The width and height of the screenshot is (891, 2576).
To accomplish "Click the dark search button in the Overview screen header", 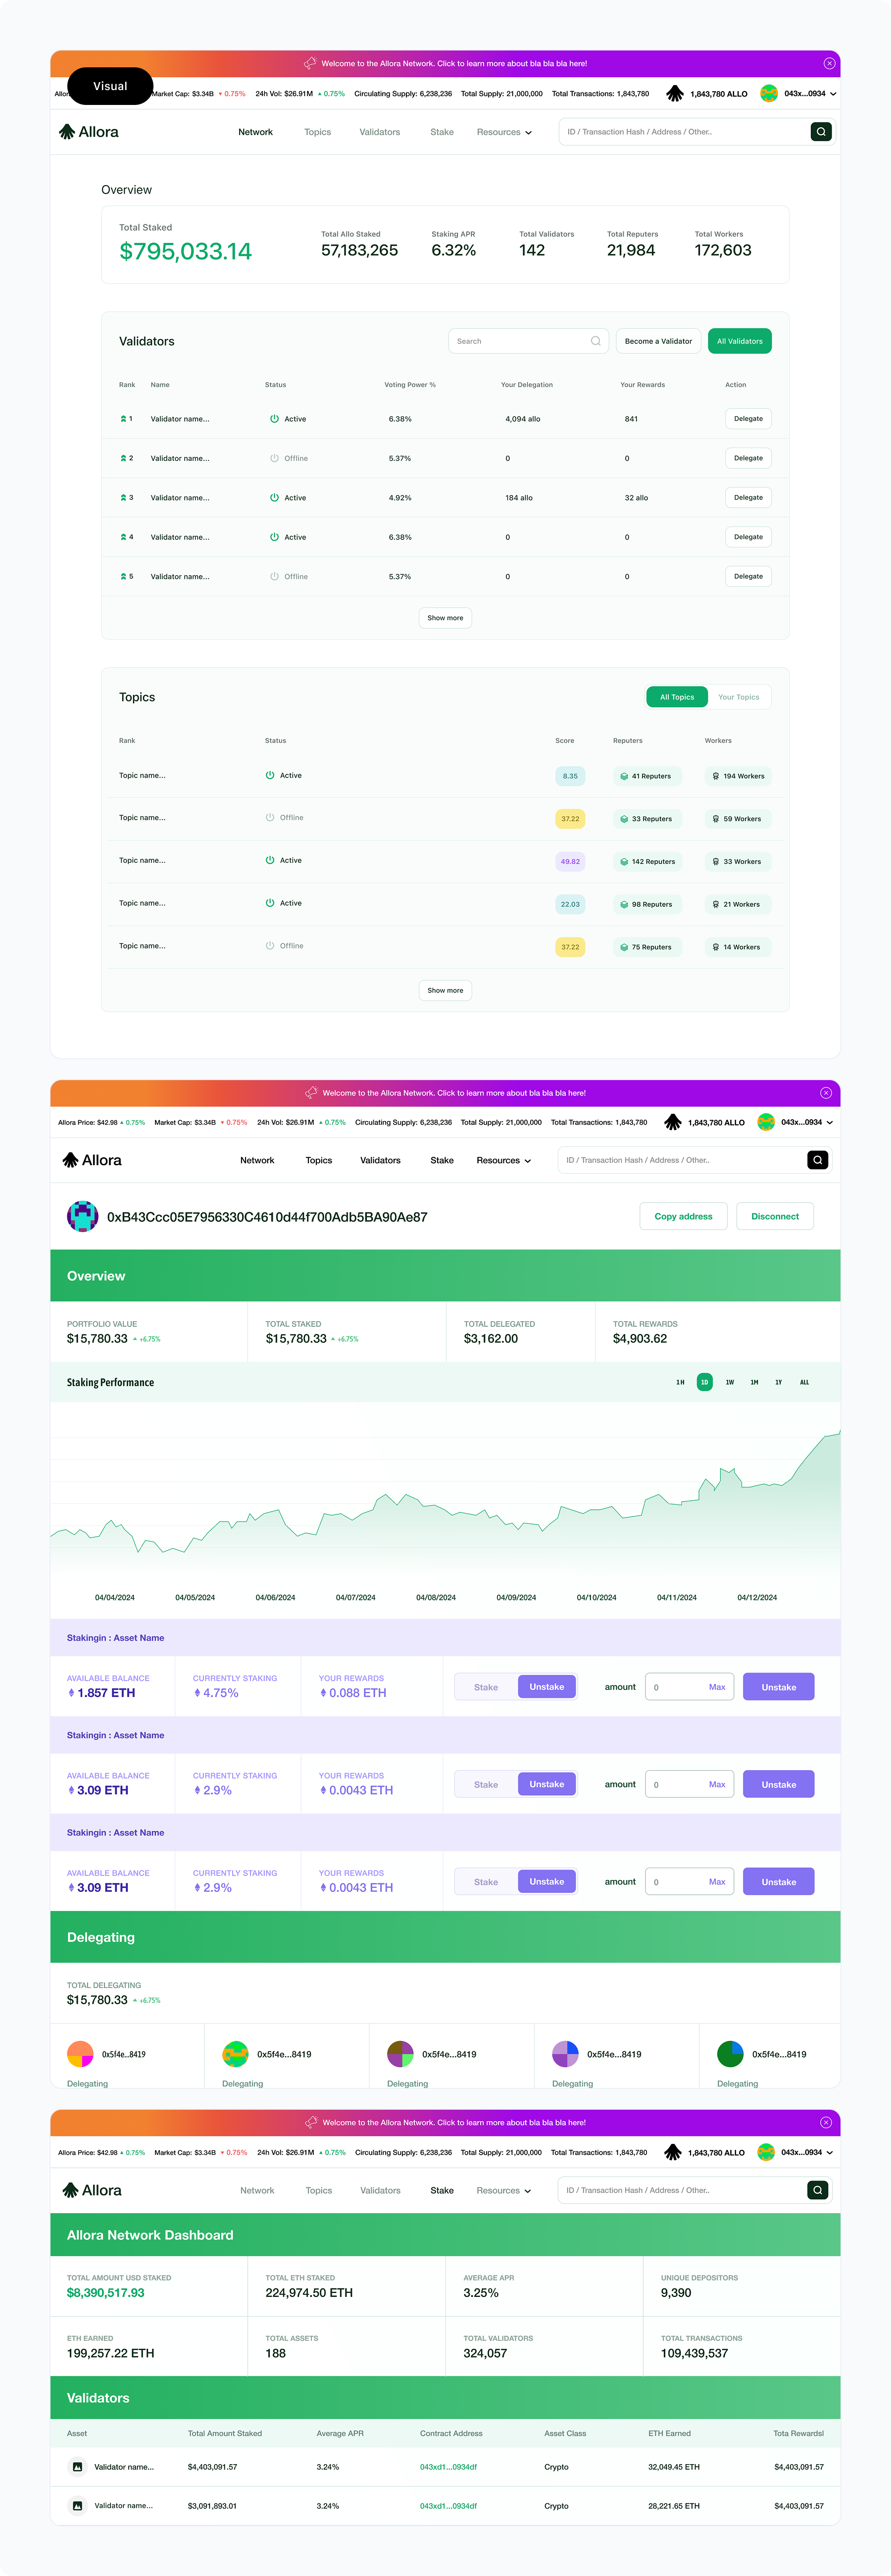I will tap(821, 132).
